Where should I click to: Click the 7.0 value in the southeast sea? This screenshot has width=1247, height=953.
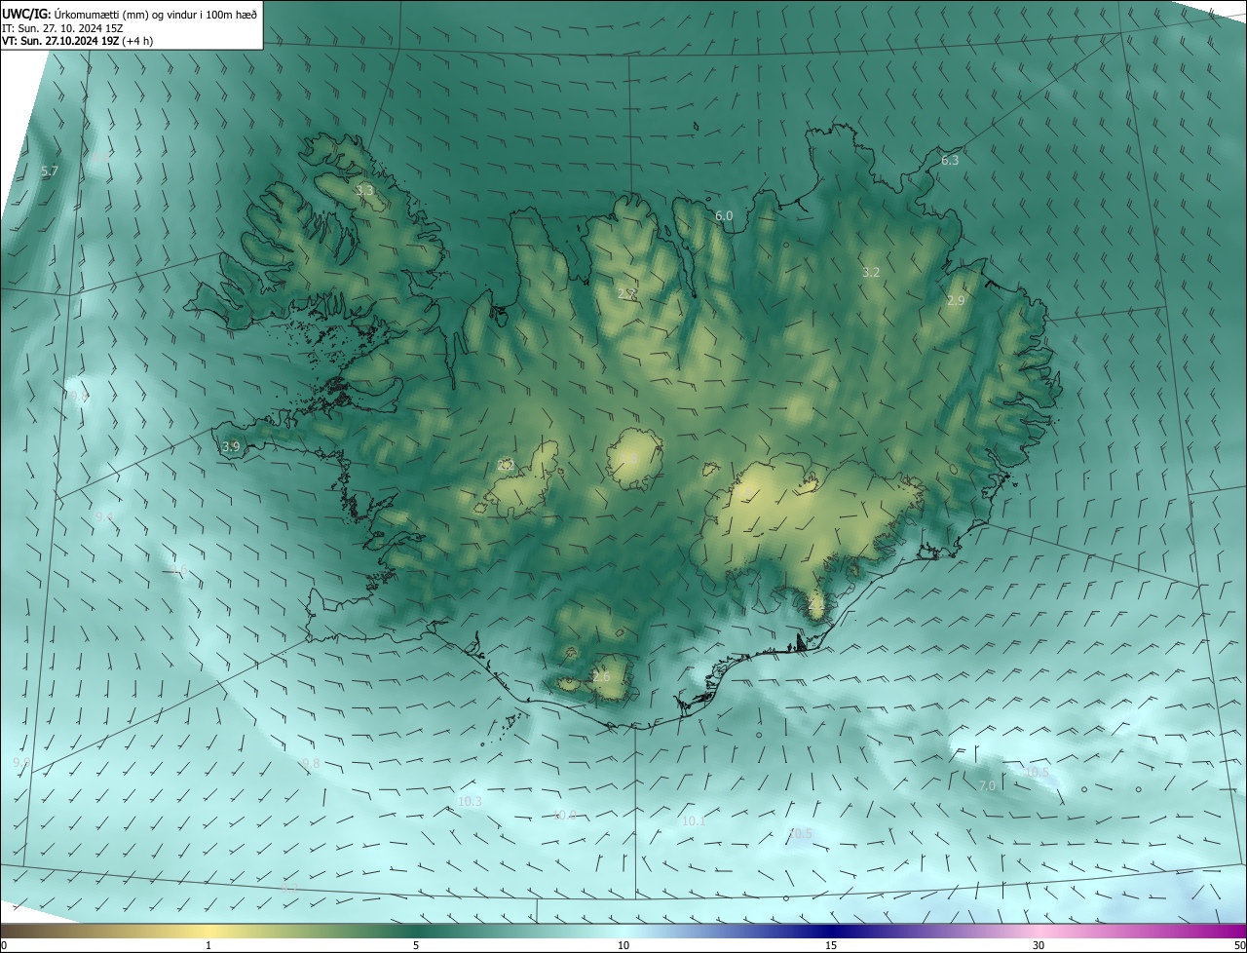(x=987, y=785)
